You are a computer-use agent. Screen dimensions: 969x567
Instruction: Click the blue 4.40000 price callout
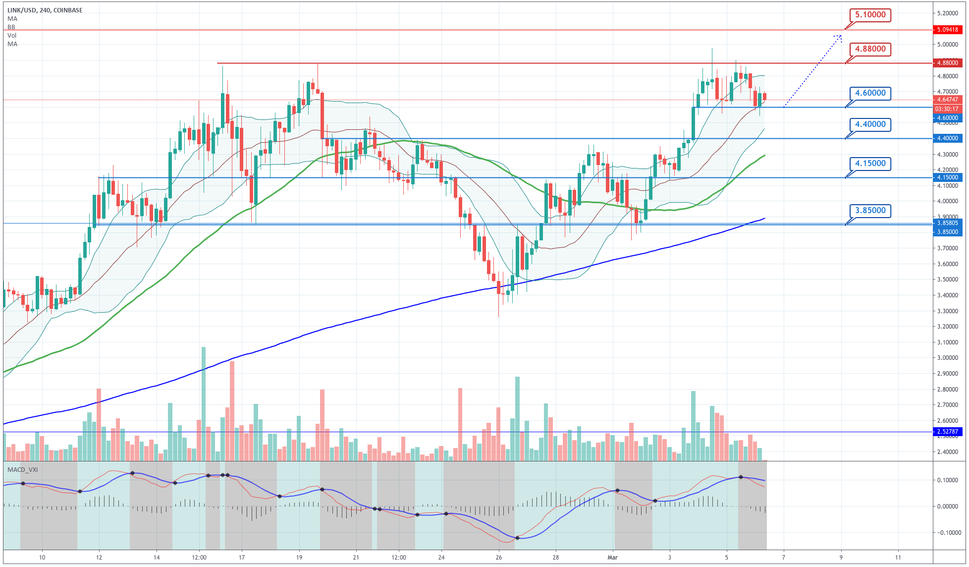[870, 124]
